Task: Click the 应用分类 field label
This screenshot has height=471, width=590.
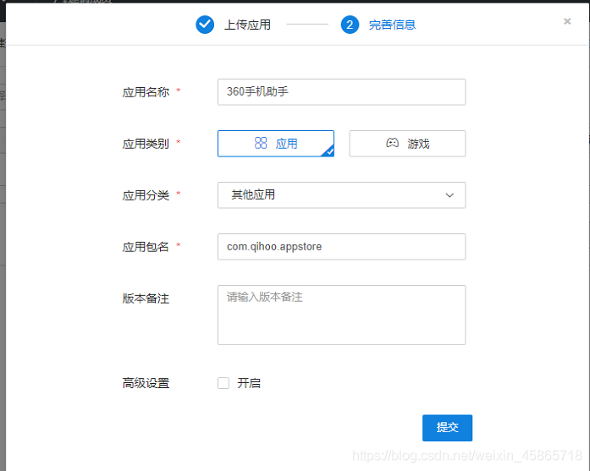Action: pyautogui.click(x=146, y=195)
